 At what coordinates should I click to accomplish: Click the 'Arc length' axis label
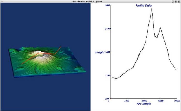coord(144,104)
